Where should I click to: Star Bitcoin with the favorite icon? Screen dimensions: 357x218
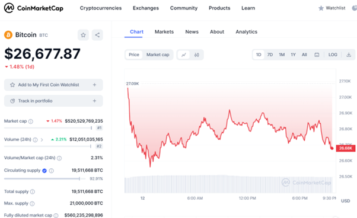point(83,35)
